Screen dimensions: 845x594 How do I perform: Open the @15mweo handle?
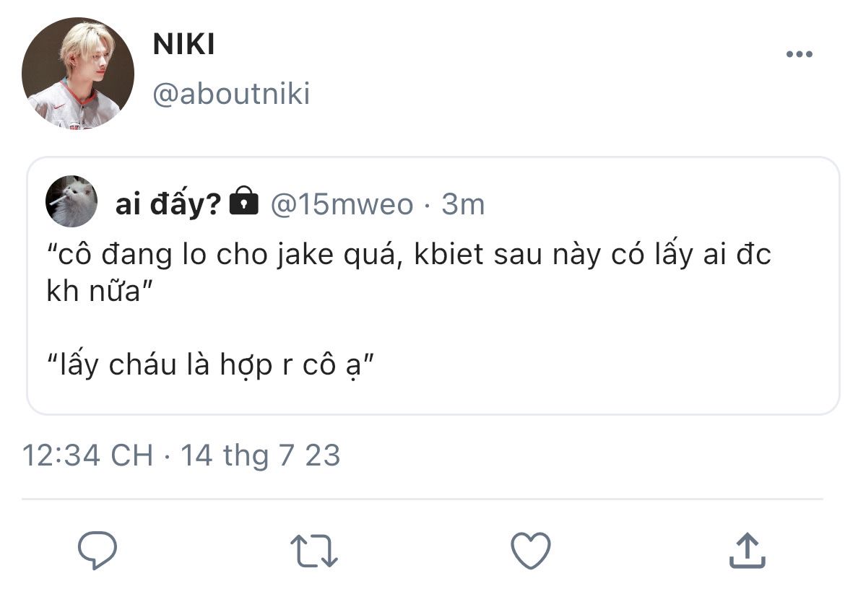[x=342, y=205]
